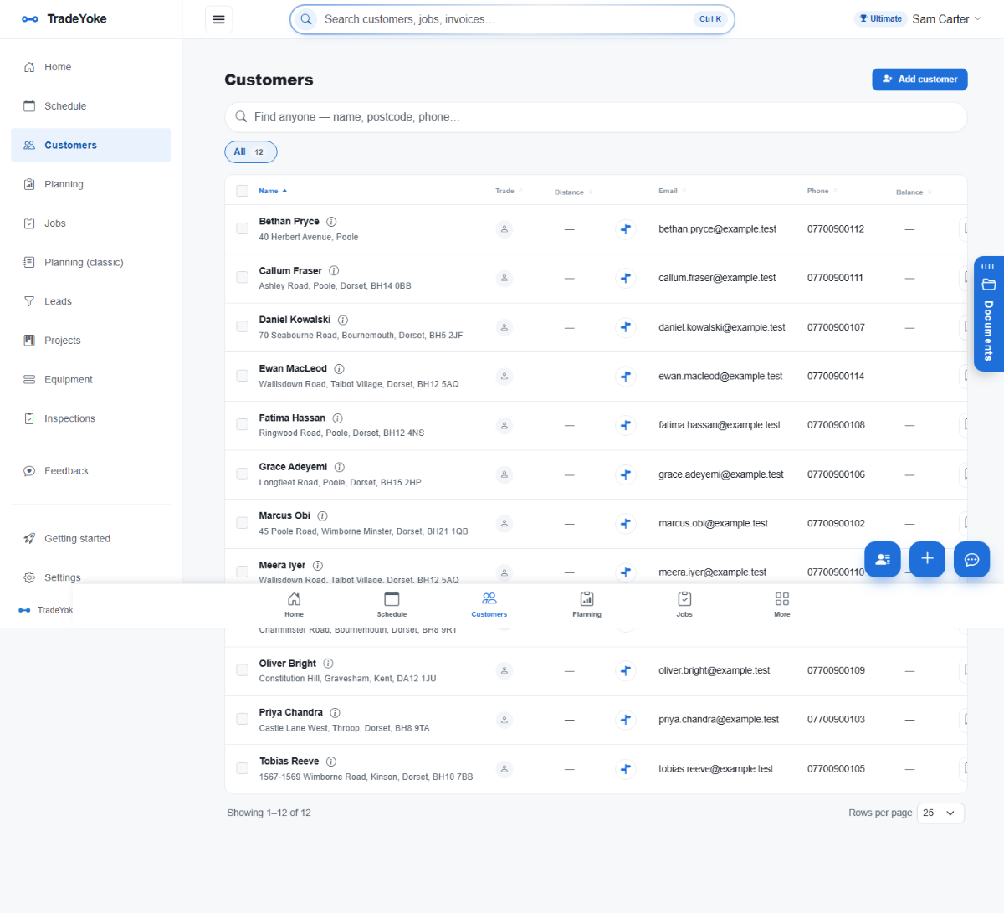This screenshot has width=1004, height=913.
Task: Focus the Find anyone customer search box
Action: click(x=596, y=117)
